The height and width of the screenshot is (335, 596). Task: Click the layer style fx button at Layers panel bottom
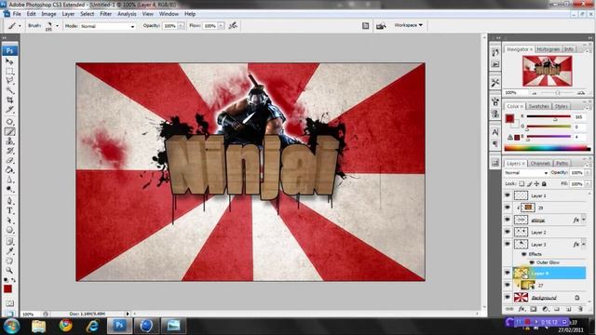click(521, 309)
